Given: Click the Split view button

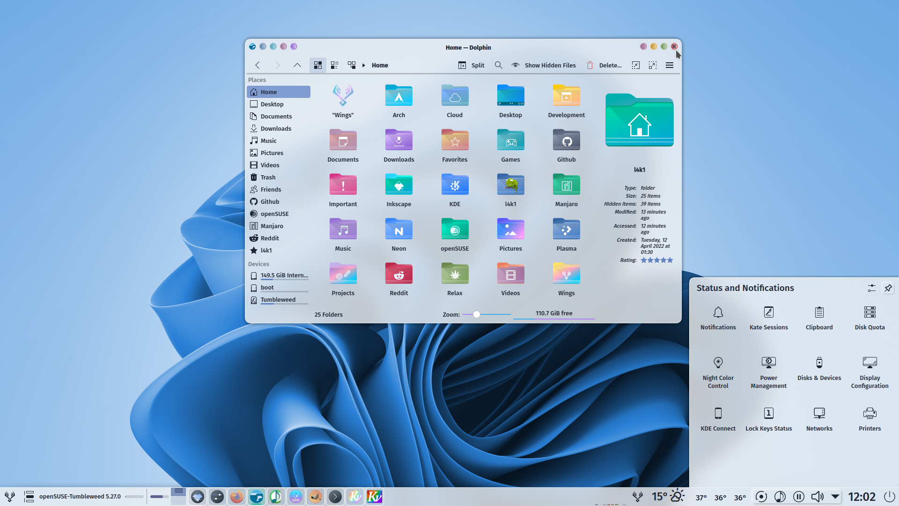Looking at the screenshot, I should coord(471,65).
